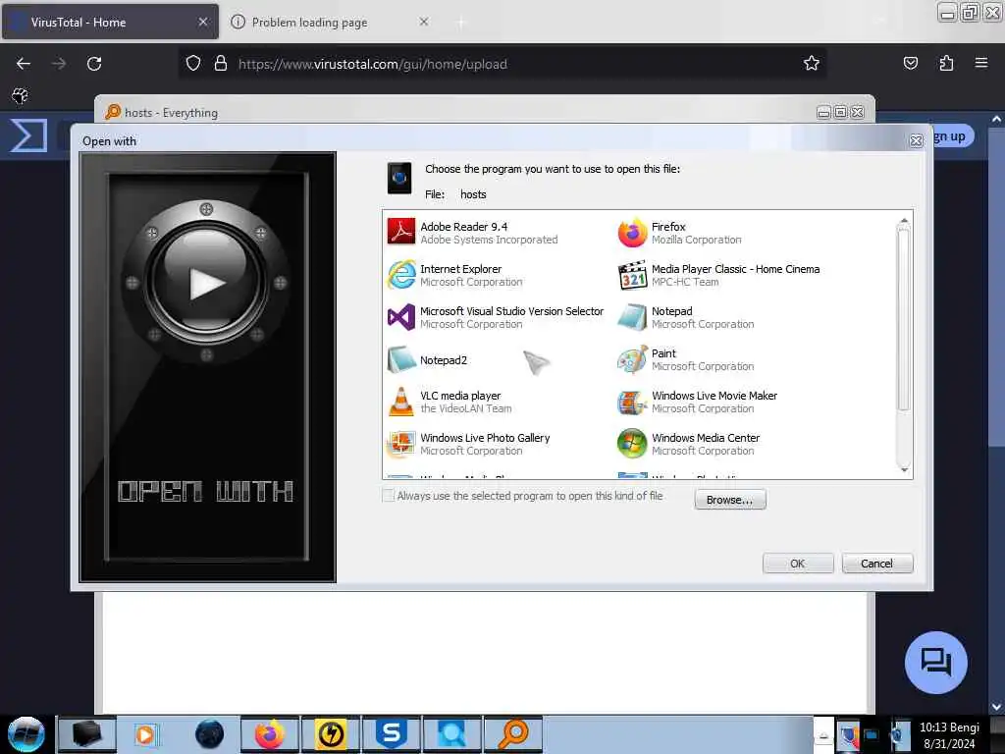Tick 'Always use the selected program' checkbox
The height and width of the screenshot is (754, 1005).
(x=388, y=496)
